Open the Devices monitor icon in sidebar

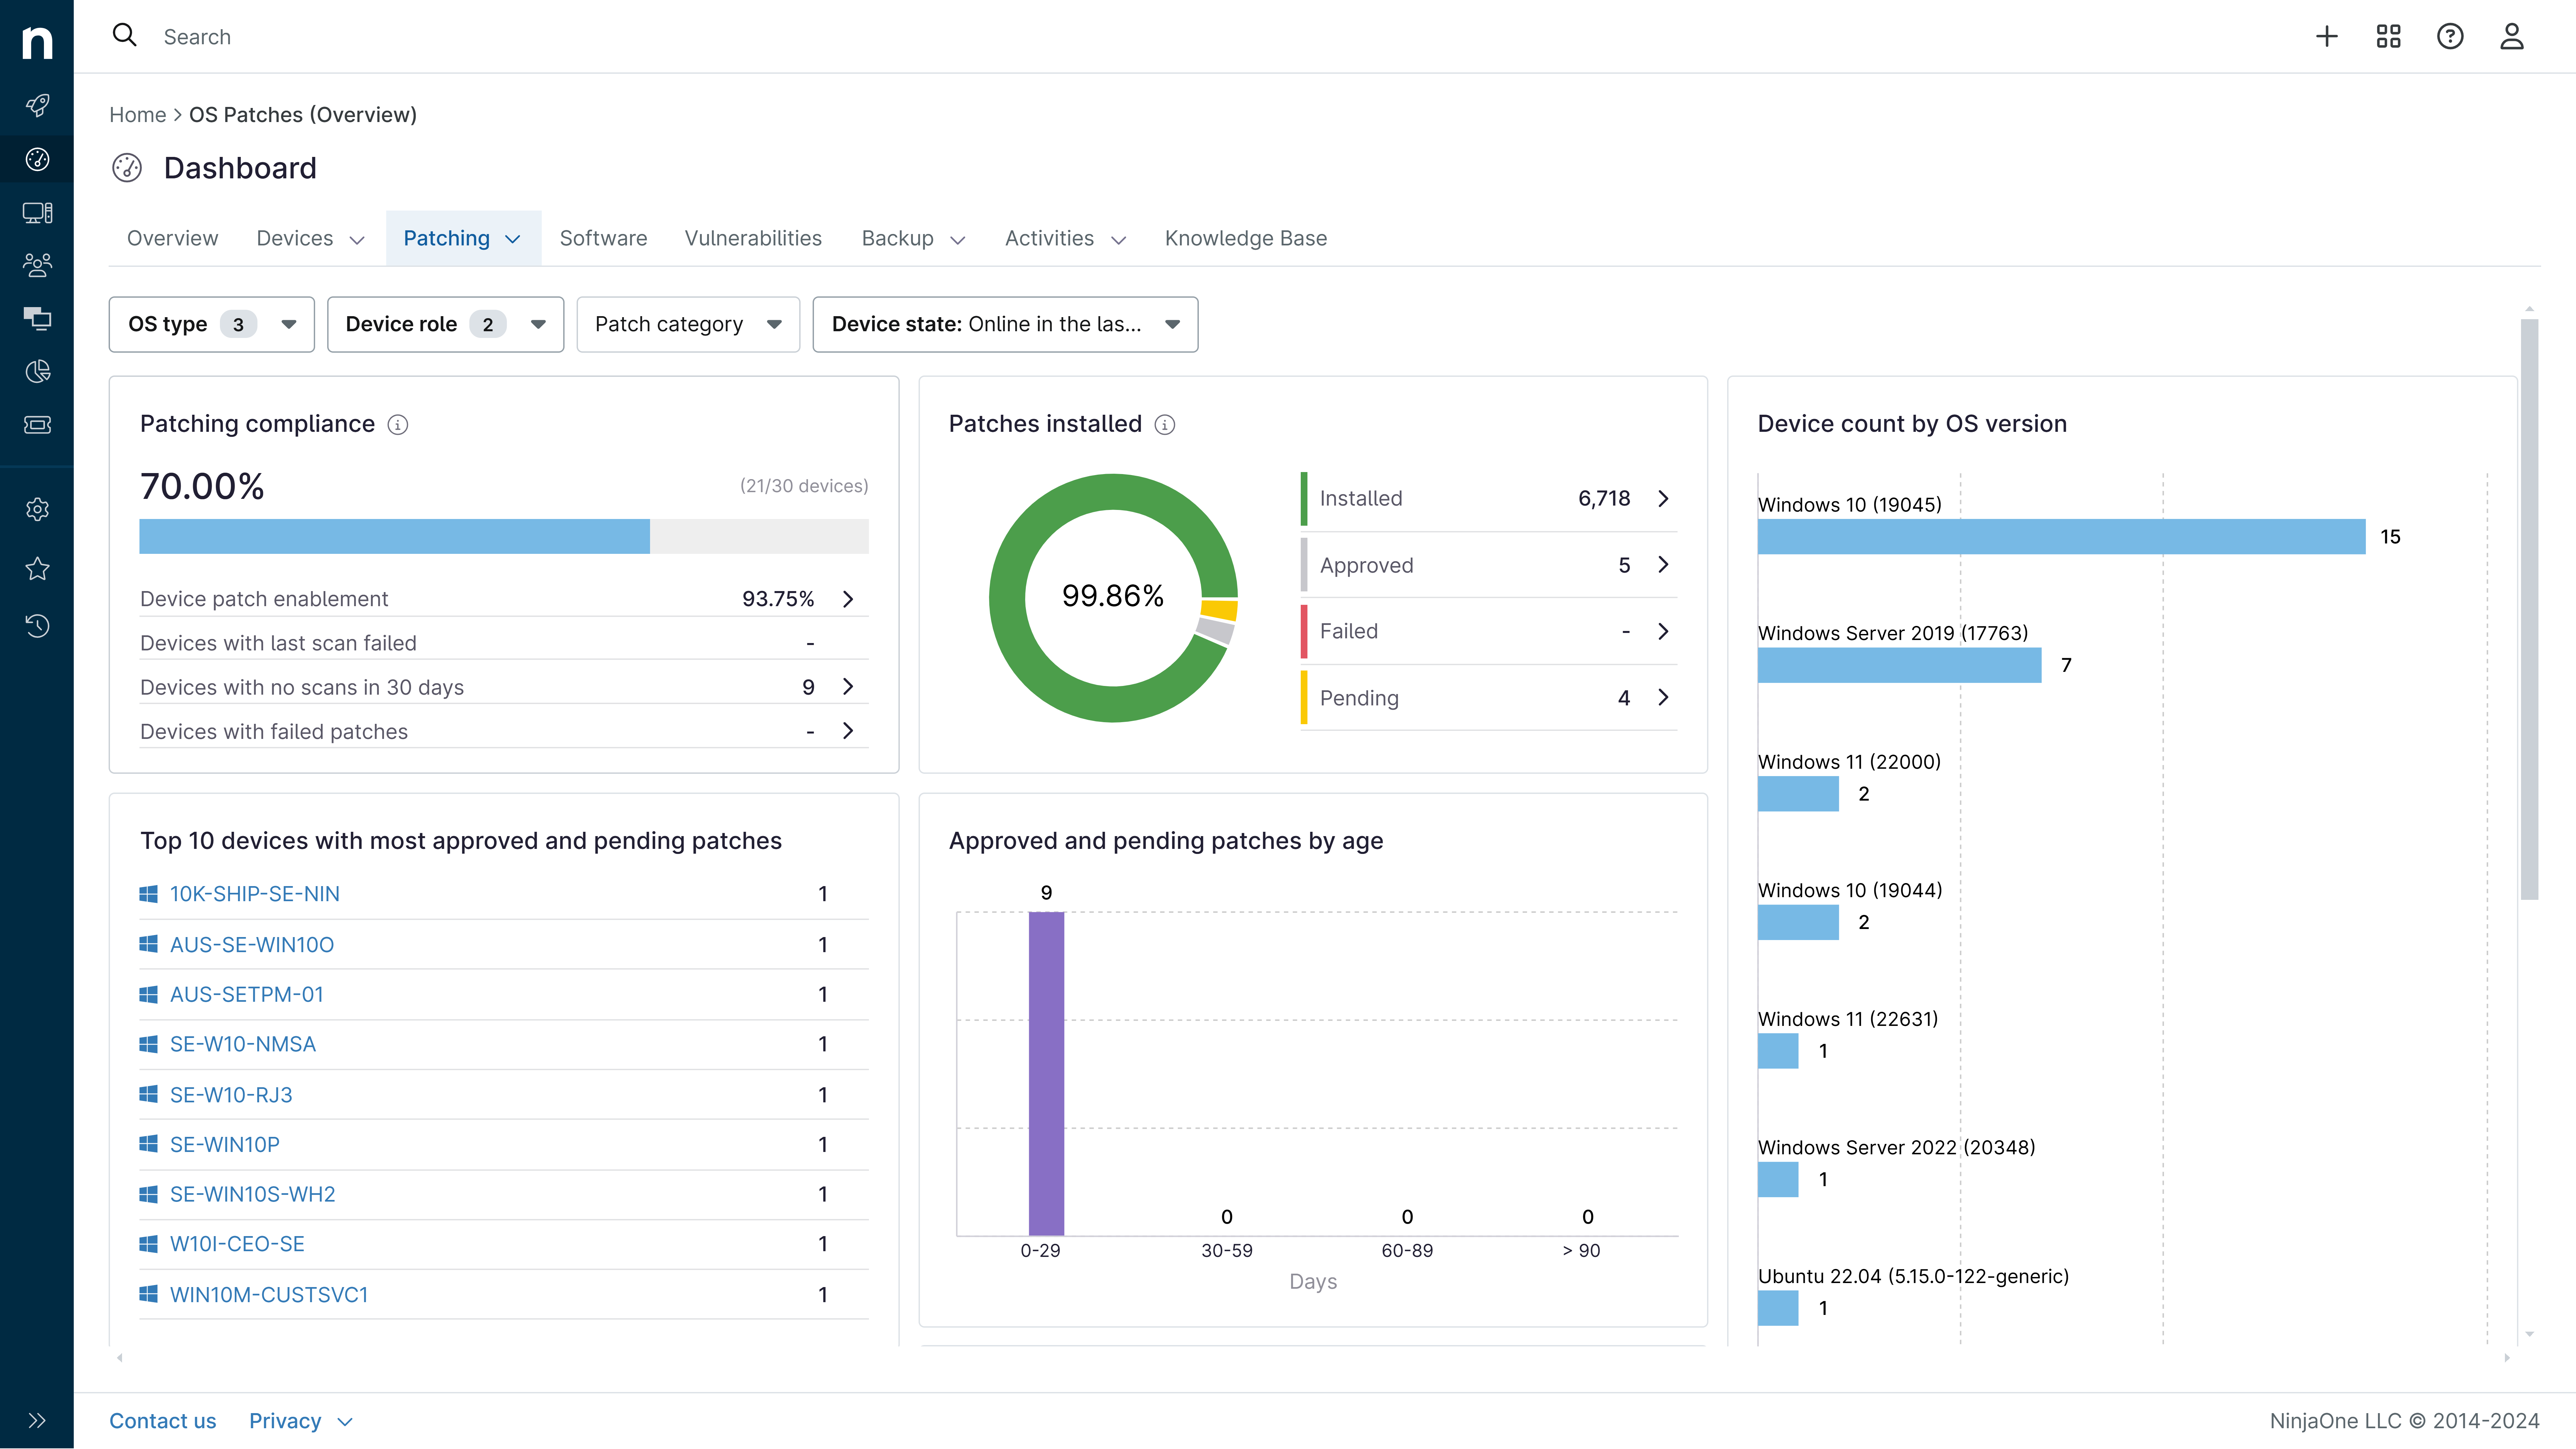[37, 212]
